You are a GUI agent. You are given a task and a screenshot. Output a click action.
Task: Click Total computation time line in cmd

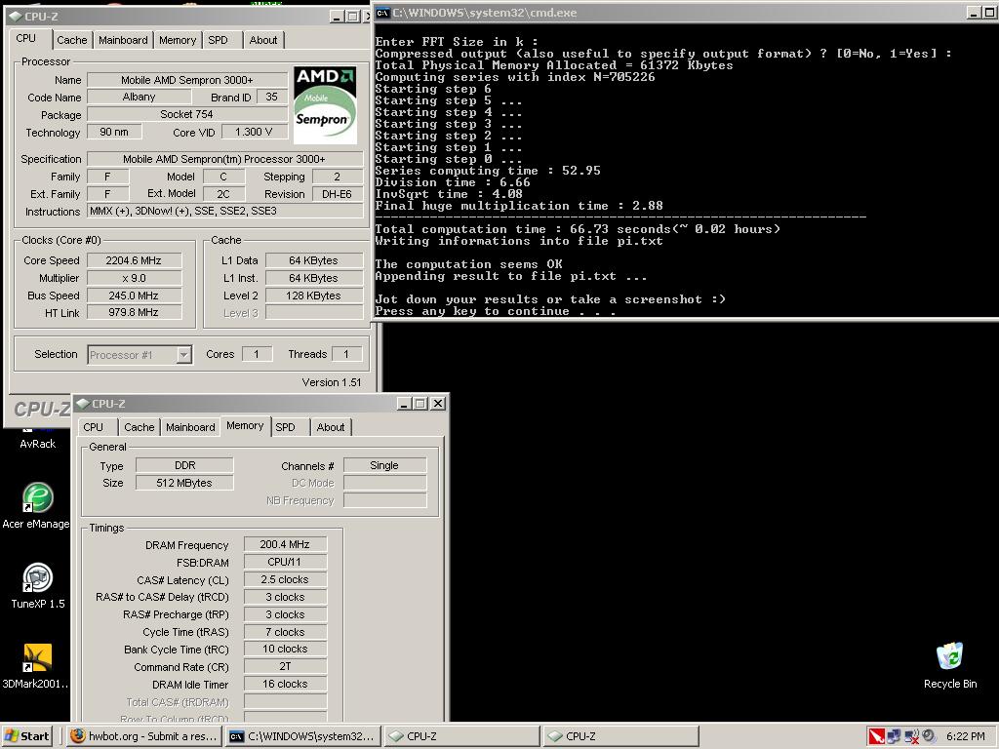coord(578,229)
